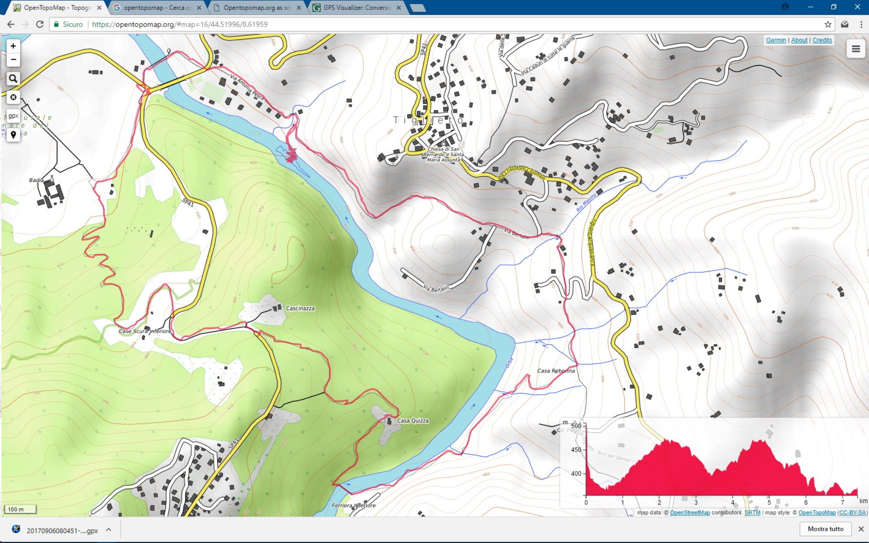Reload the current page
This screenshot has height=543, width=869.
coord(40,24)
